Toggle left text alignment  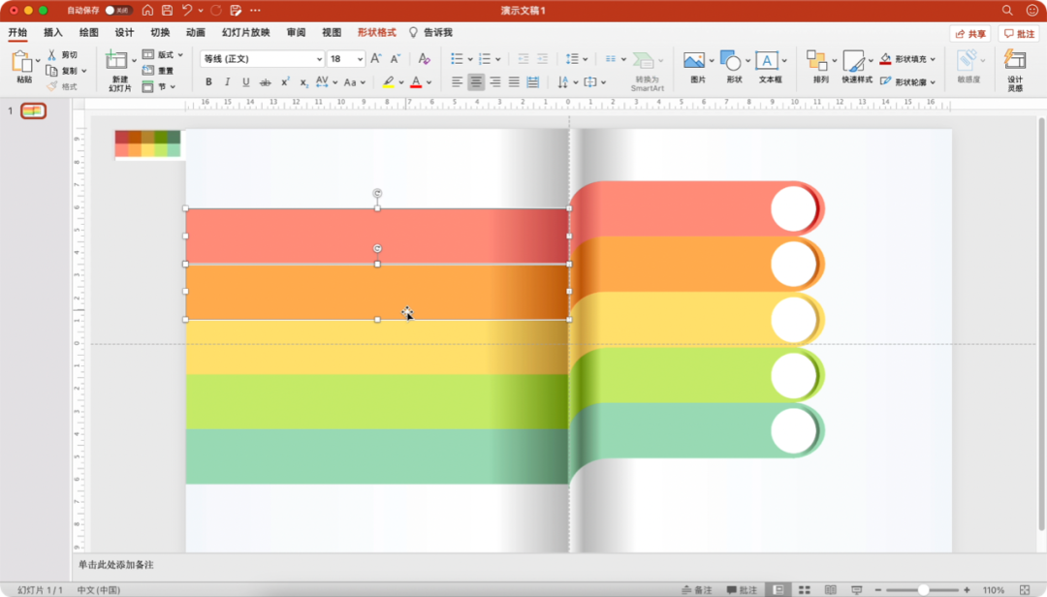[x=457, y=82]
